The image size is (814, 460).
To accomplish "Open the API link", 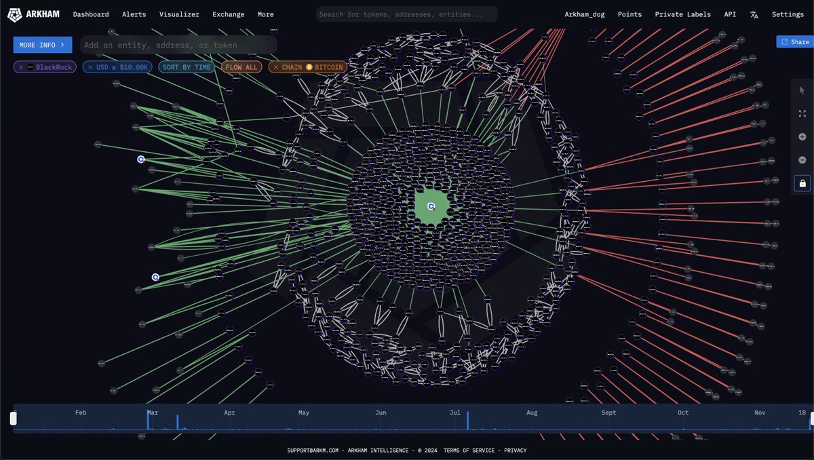I will tap(730, 14).
